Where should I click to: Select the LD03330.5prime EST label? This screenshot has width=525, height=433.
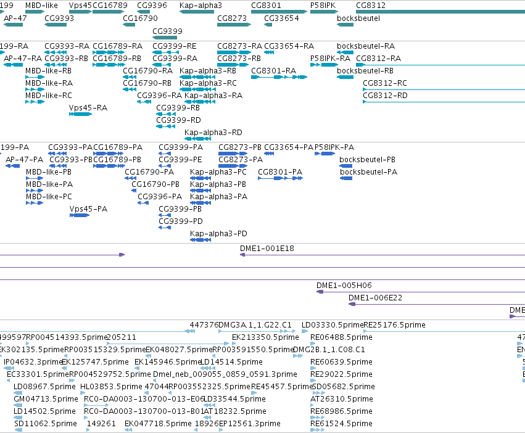click(333, 325)
